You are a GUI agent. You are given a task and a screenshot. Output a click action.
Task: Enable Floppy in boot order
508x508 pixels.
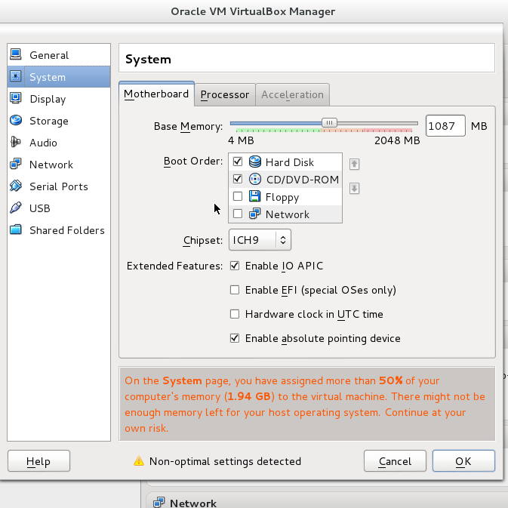[238, 196]
